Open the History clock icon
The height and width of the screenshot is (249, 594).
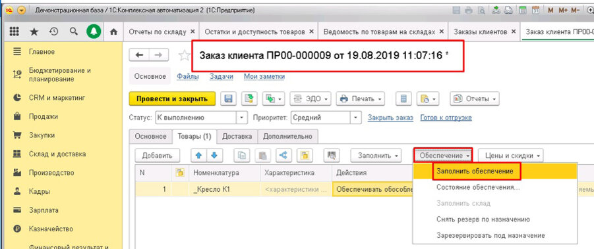(54, 32)
